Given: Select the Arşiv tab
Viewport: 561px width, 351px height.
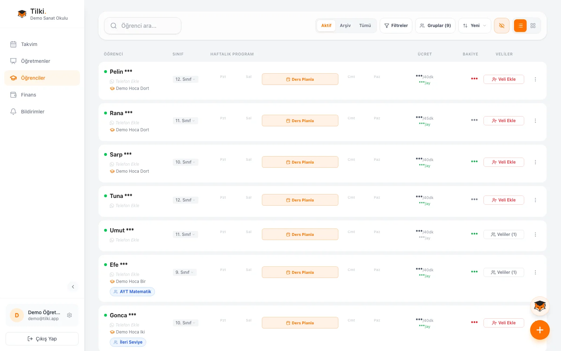Looking at the screenshot, I should [345, 26].
